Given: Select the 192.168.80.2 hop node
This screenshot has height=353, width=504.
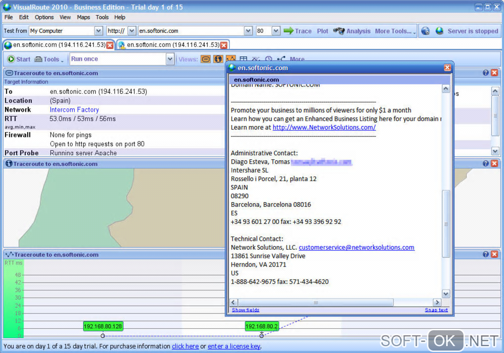Looking at the screenshot, I should pos(262,326).
